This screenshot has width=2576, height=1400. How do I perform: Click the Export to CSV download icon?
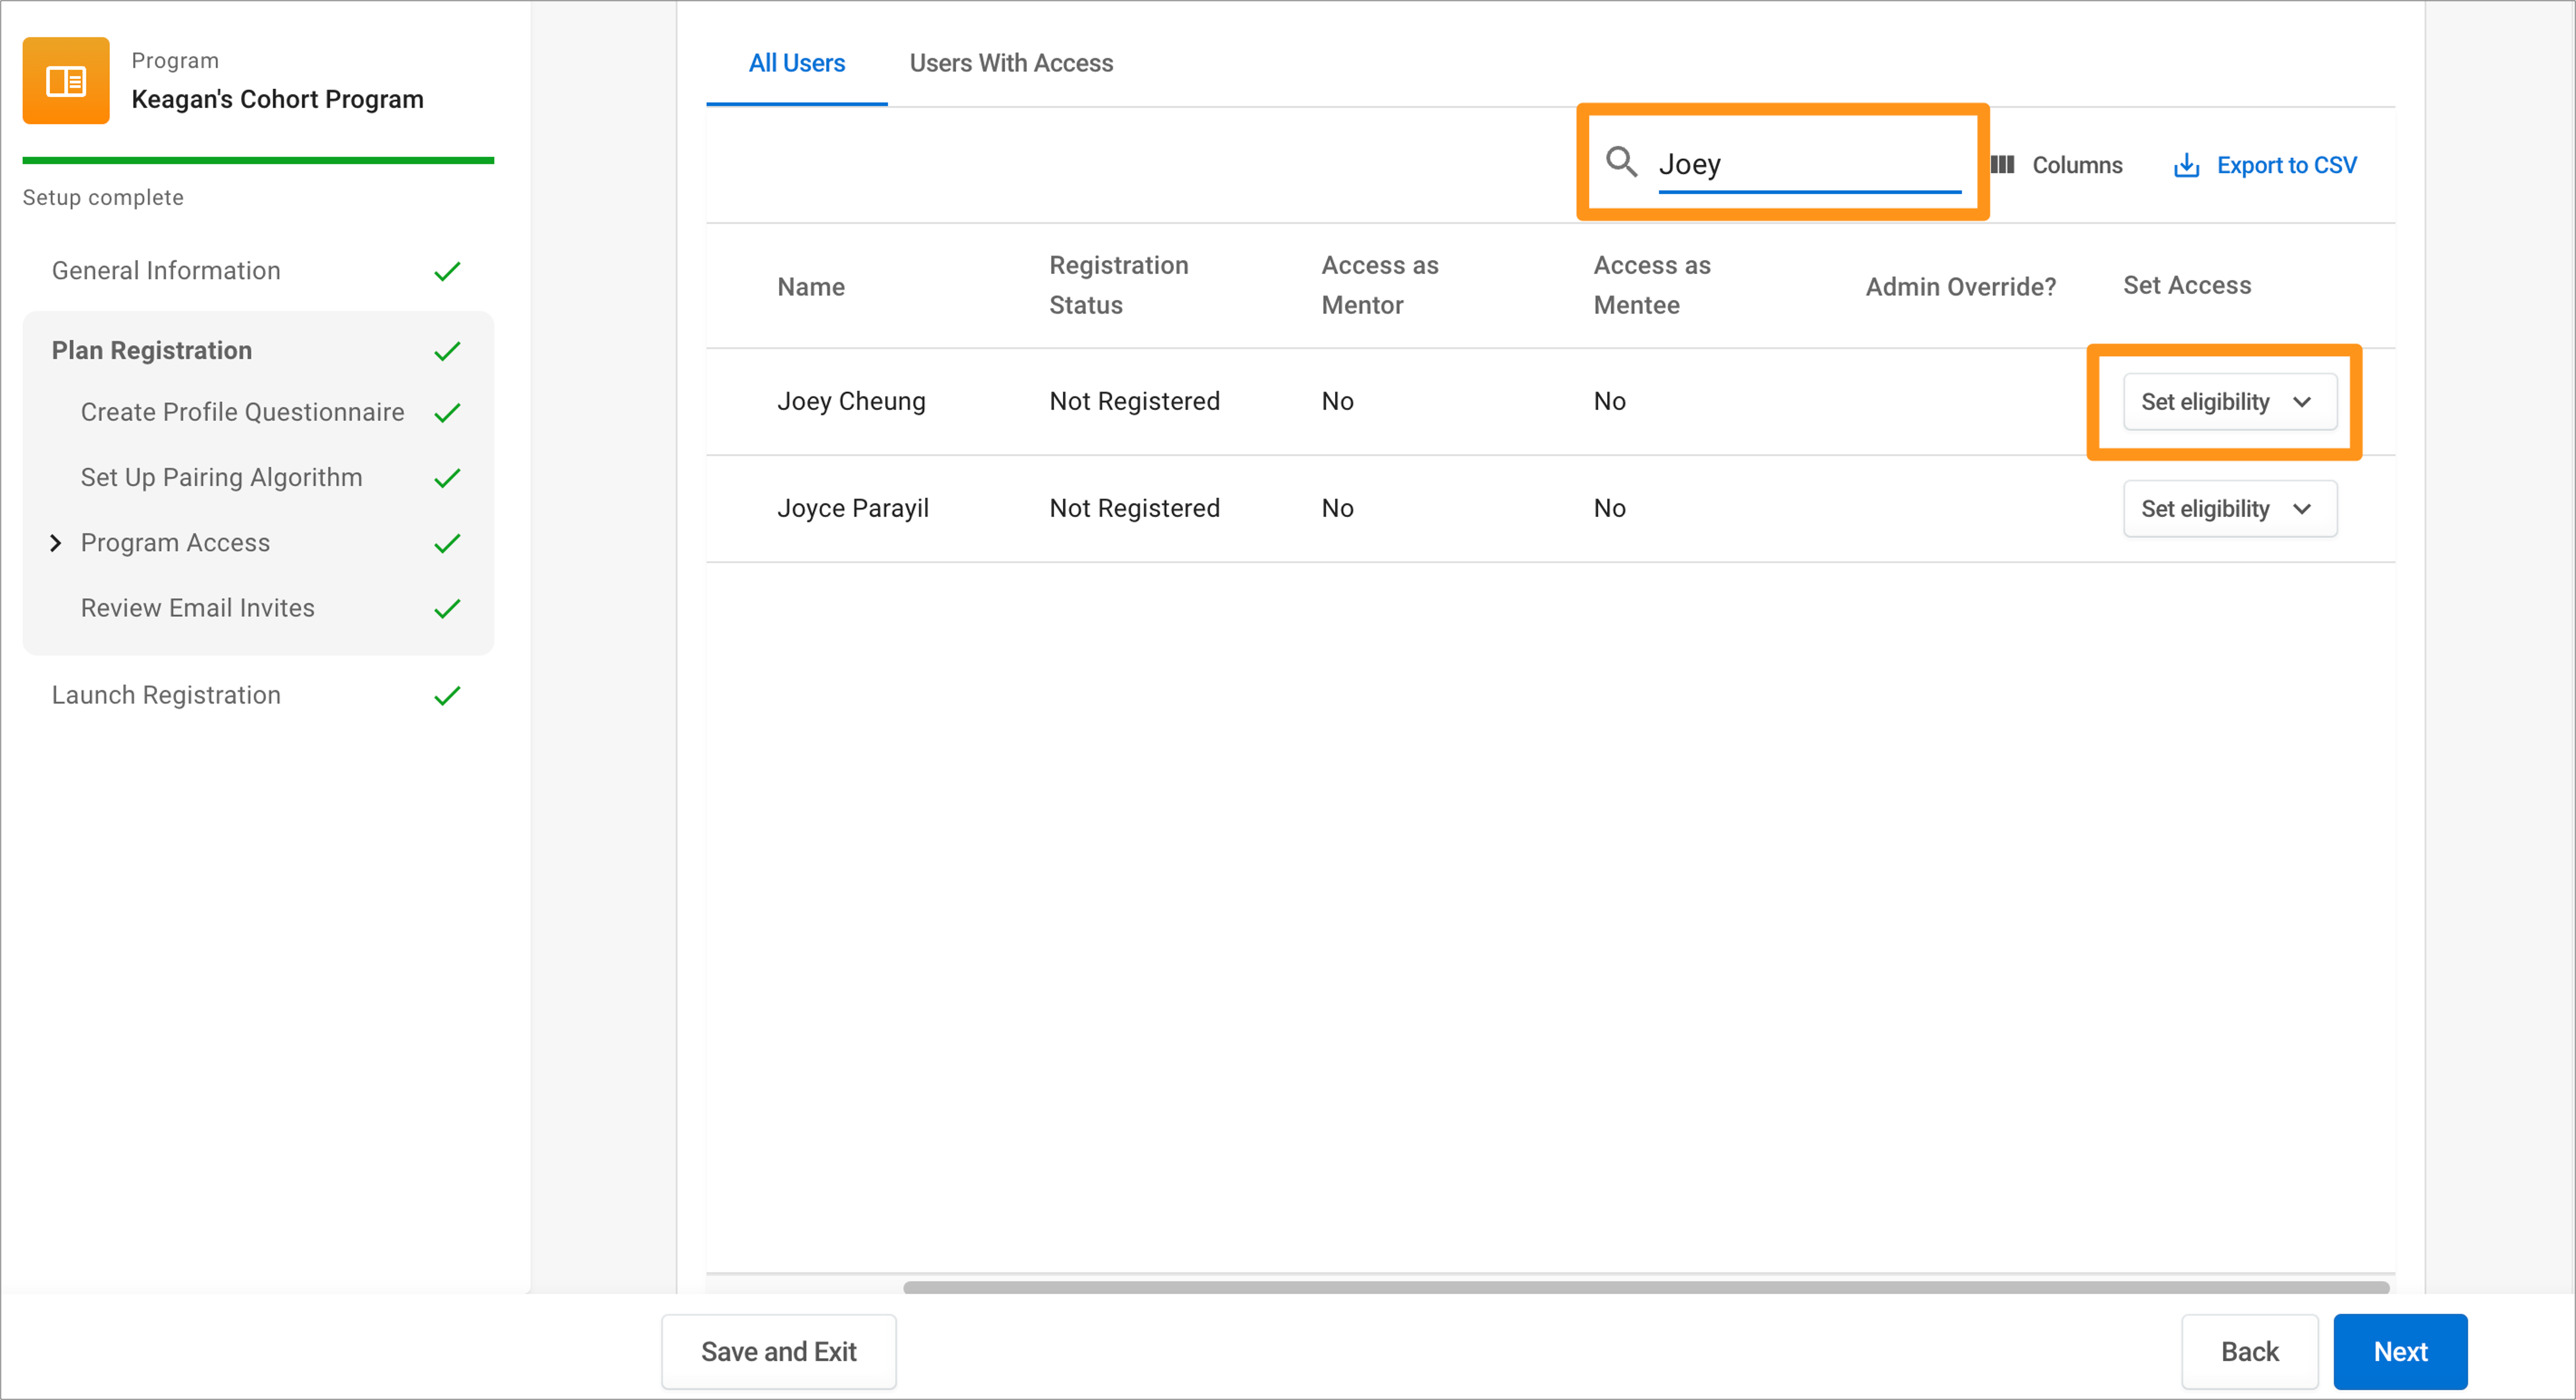point(2186,165)
